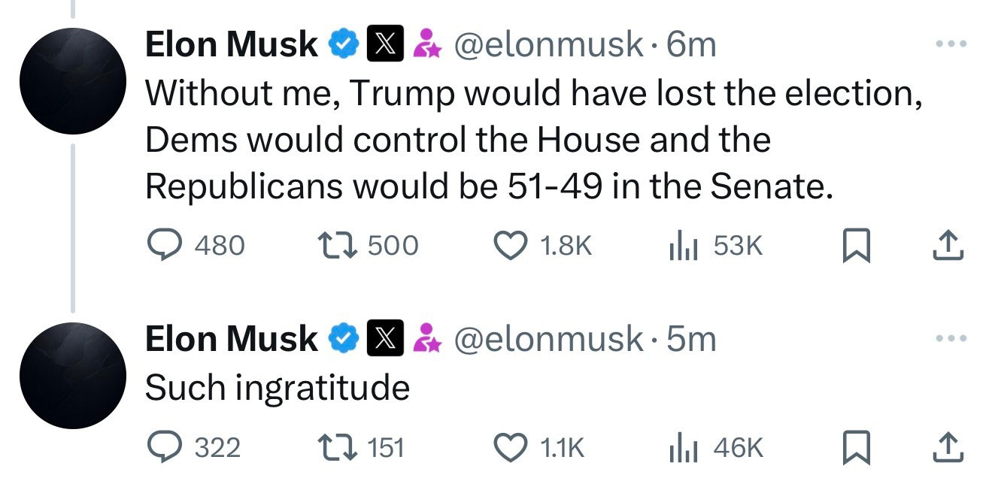This screenshot has height=487, width=992.
Task: Open the second tweet's profile avatar
Action: 73,376
